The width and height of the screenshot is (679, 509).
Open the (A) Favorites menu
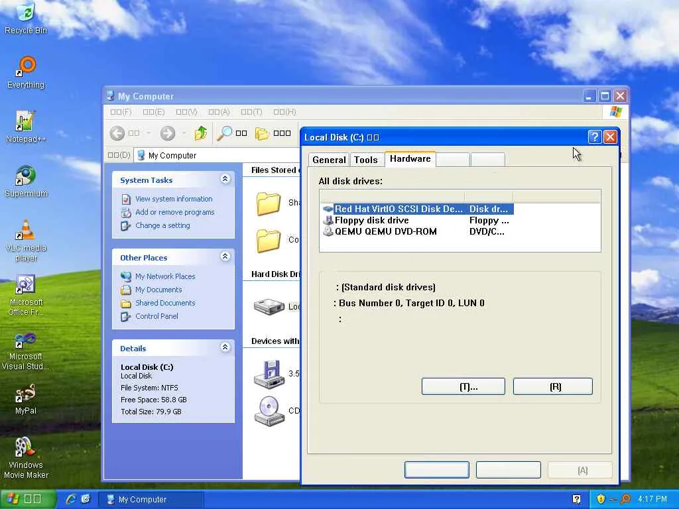(219, 112)
